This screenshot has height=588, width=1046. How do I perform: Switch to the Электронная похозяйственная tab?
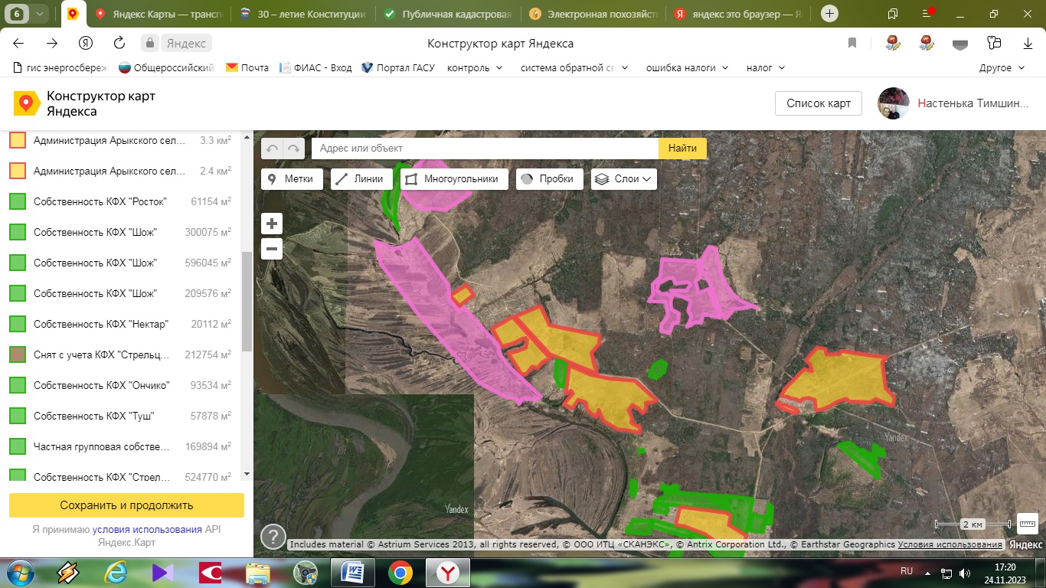(x=593, y=14)
